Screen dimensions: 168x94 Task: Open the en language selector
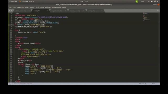coord(142,2)
